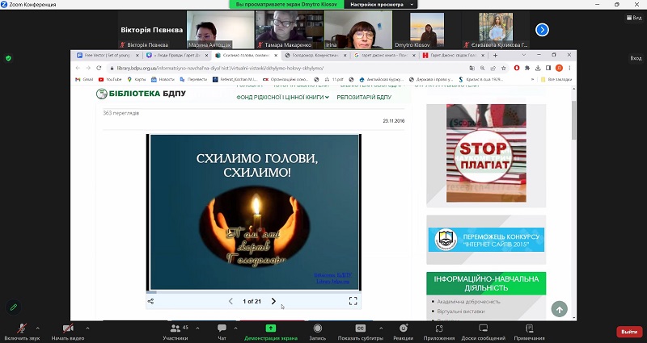Open Настройки просмотра dropdown
The width and height of the screenshot is (647, 343).
coord(380,5)
